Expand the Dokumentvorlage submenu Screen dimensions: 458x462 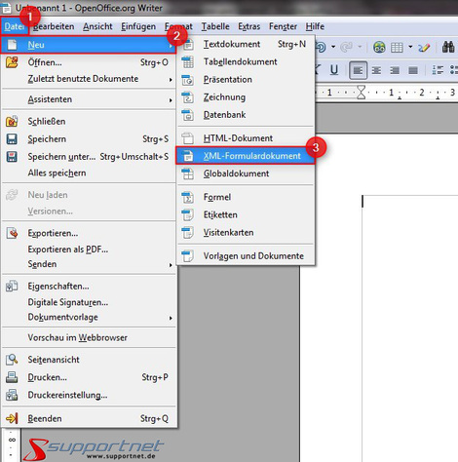[x=89, y=317]
